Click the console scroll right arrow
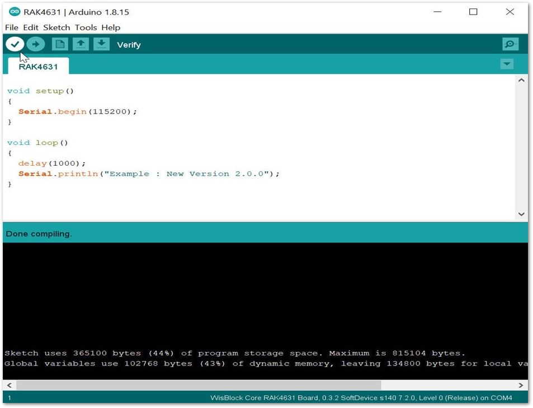Image resolution: width=533 pixels, height=408 pixels. (x=521, y=385)
